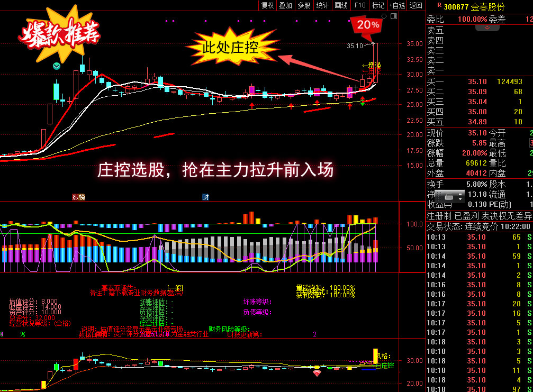Click the green diamond signal under the candles
Image resolution: width=533 pixels, height=392 pixels.
click(363, 102)
